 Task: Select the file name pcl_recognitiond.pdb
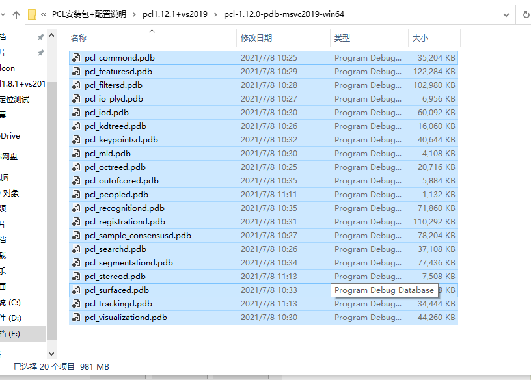click(x=125, y=208)
